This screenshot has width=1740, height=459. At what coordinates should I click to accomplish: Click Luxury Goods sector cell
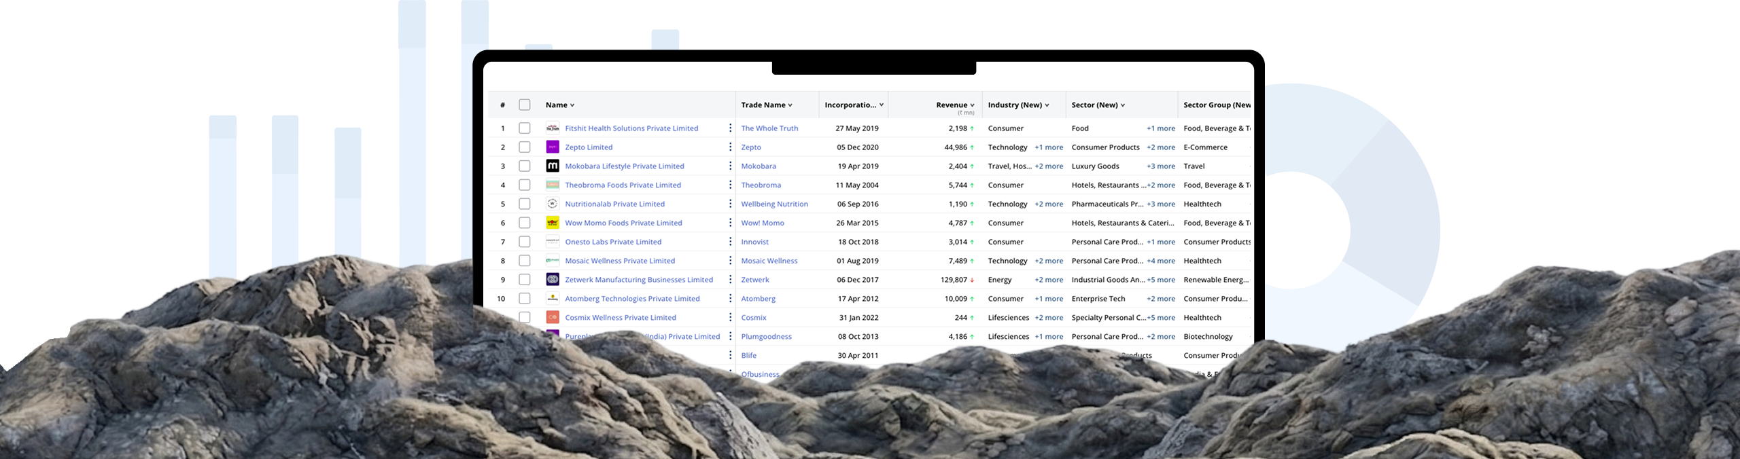(1095, 166)
